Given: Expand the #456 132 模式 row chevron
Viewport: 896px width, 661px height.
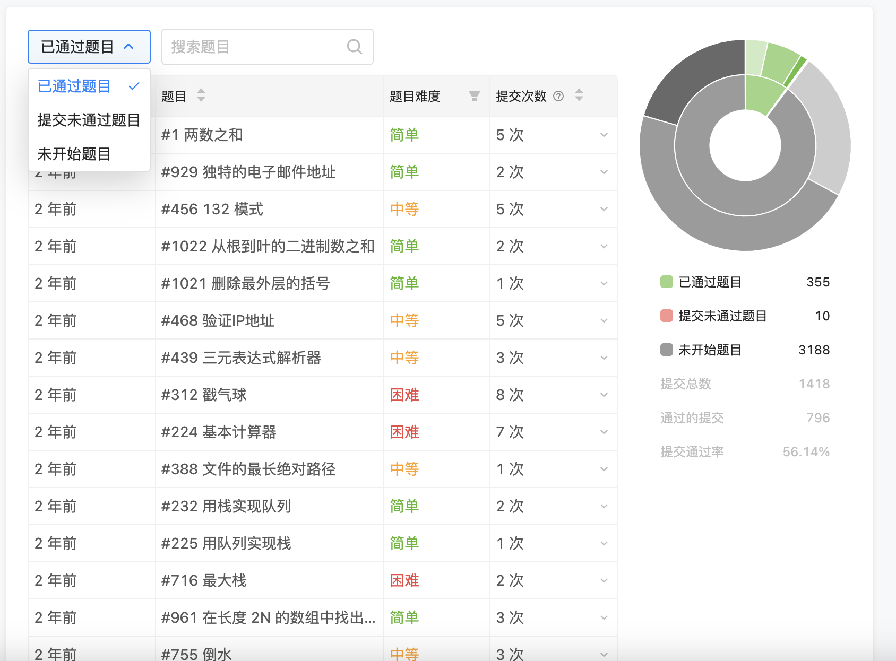Looking at the screenshot, I should 604,209.
